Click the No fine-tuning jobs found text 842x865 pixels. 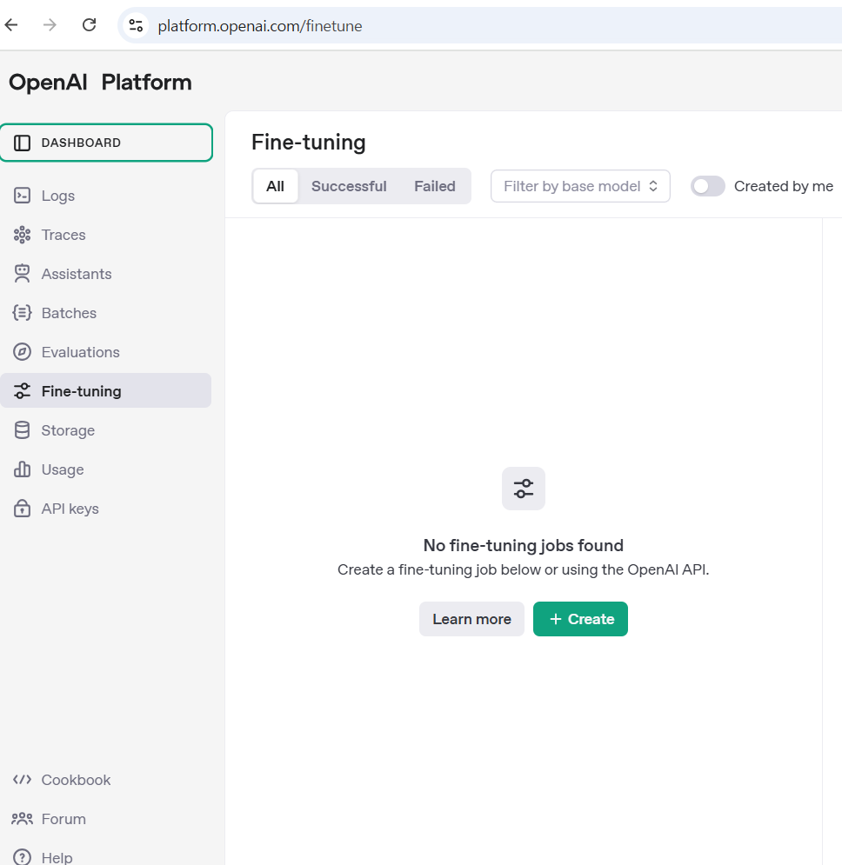[x=524, y=546]
